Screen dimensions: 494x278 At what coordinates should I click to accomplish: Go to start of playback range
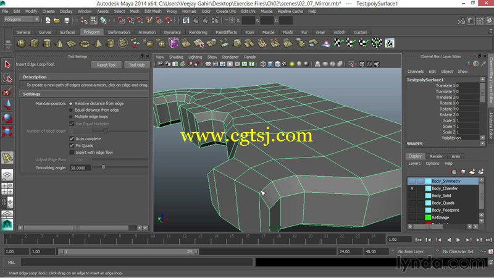click(419, 240)
